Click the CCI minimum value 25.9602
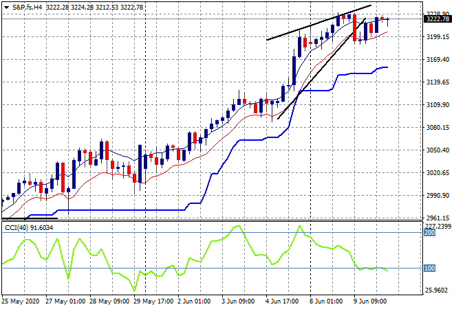The height and width of the screenshot is (309, 454). click(436, 290)
